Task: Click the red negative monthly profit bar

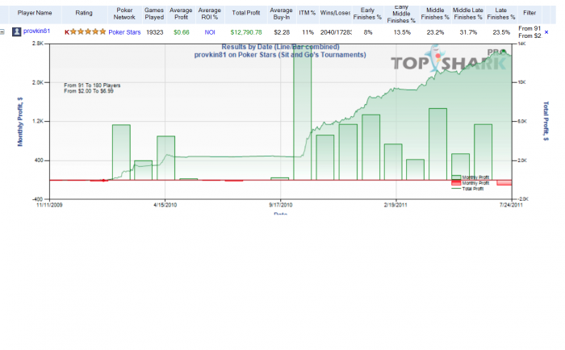Action: 504,183
